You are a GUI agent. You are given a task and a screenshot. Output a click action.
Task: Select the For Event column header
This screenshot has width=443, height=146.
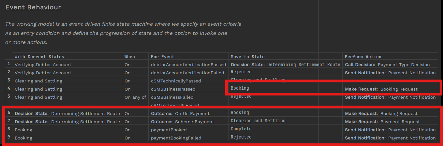162,57
